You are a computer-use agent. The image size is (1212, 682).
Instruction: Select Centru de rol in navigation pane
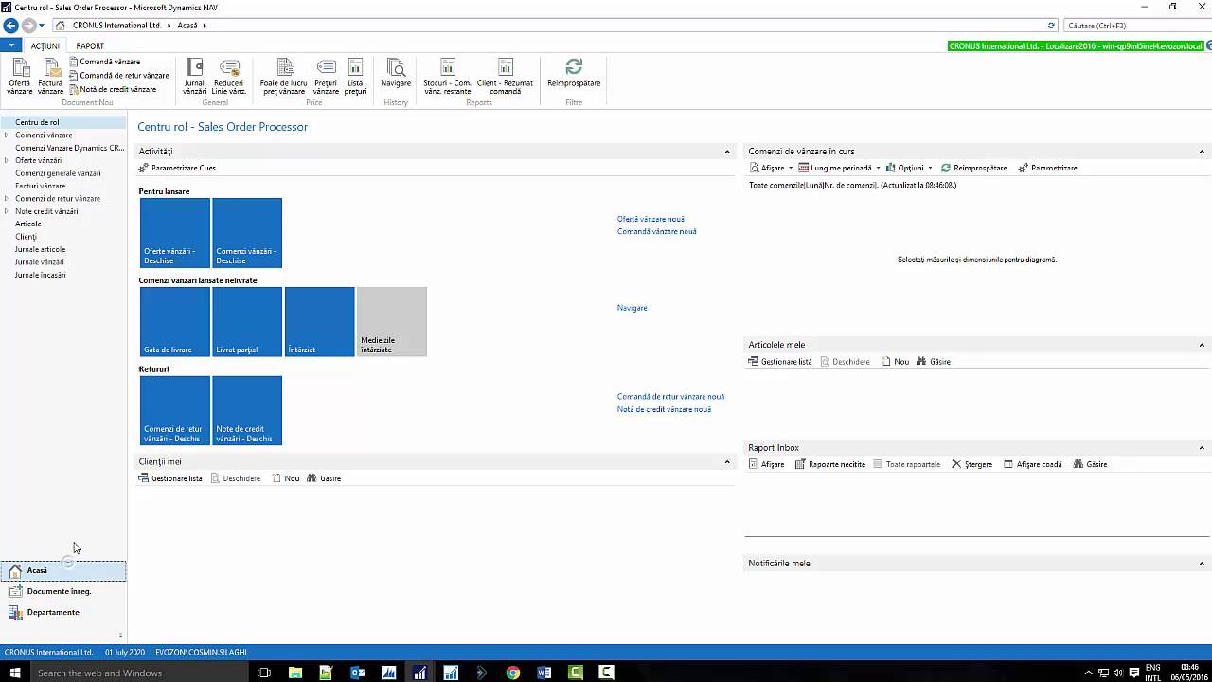click(63, 122)
